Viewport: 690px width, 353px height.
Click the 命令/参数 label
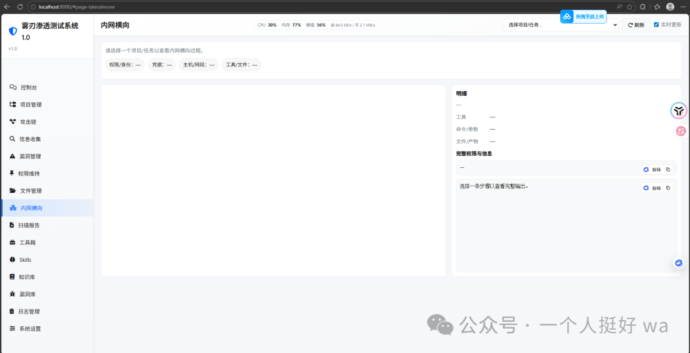point(467,129)
